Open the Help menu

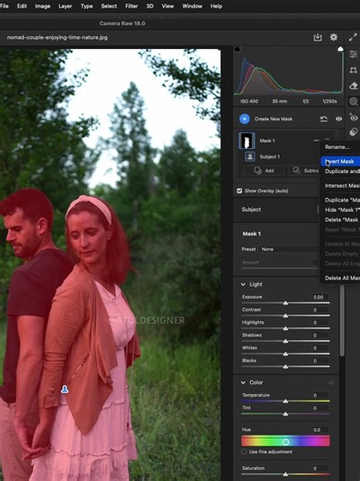pyautogui.click(x=216, y=6)
